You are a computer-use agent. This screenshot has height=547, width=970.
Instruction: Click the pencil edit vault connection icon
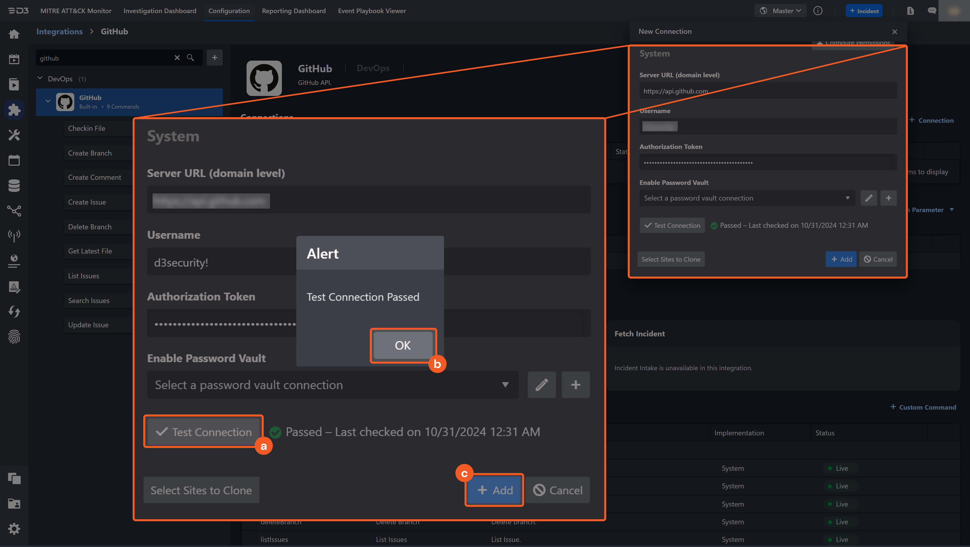[869, 198]
